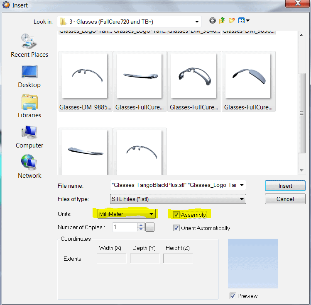This screenshot has height=305, width=311.
Task: Uncheck Orient Automatically
Action: point(177,228)
